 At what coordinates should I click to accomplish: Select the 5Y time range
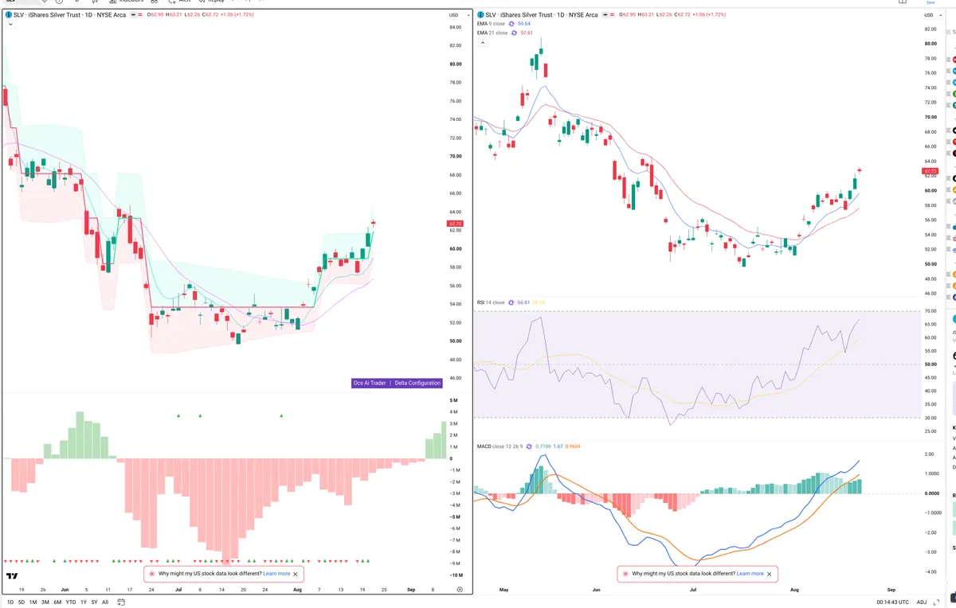point(95,602)
